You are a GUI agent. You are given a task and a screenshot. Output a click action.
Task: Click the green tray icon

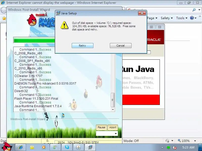(168, 147)
